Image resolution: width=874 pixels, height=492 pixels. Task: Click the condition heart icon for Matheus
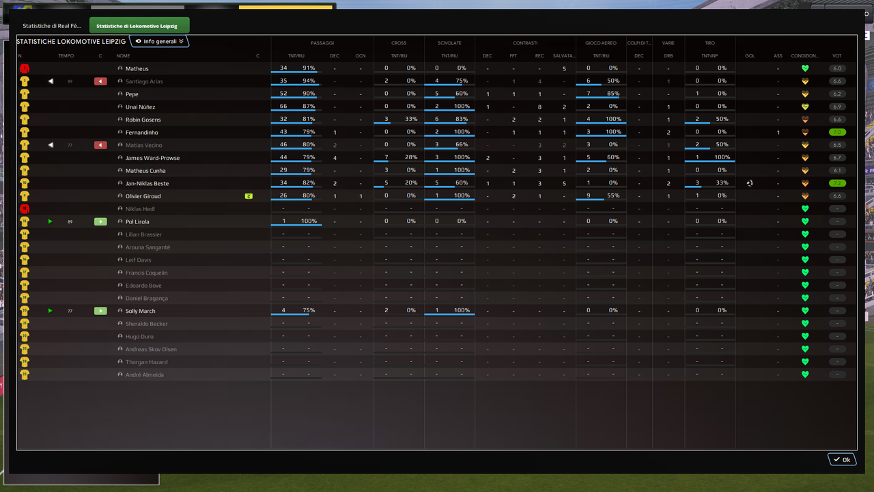(805, 68)
